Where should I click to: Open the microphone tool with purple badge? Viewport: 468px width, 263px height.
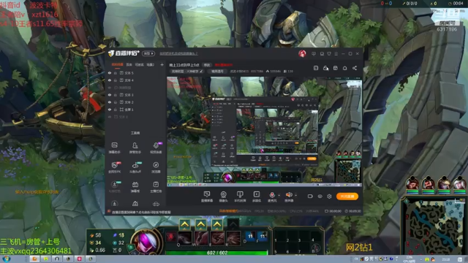[156, 148]
